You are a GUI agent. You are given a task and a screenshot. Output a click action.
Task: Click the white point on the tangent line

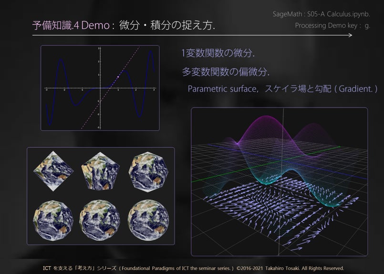[118, 77]
